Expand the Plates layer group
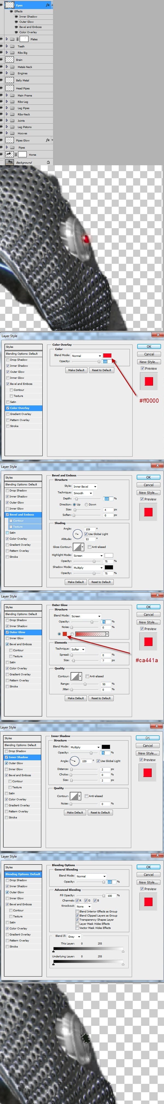Image resolution: width=164 pixels, height=1104 pixels. pyautogui.click(x=6, y=39)
